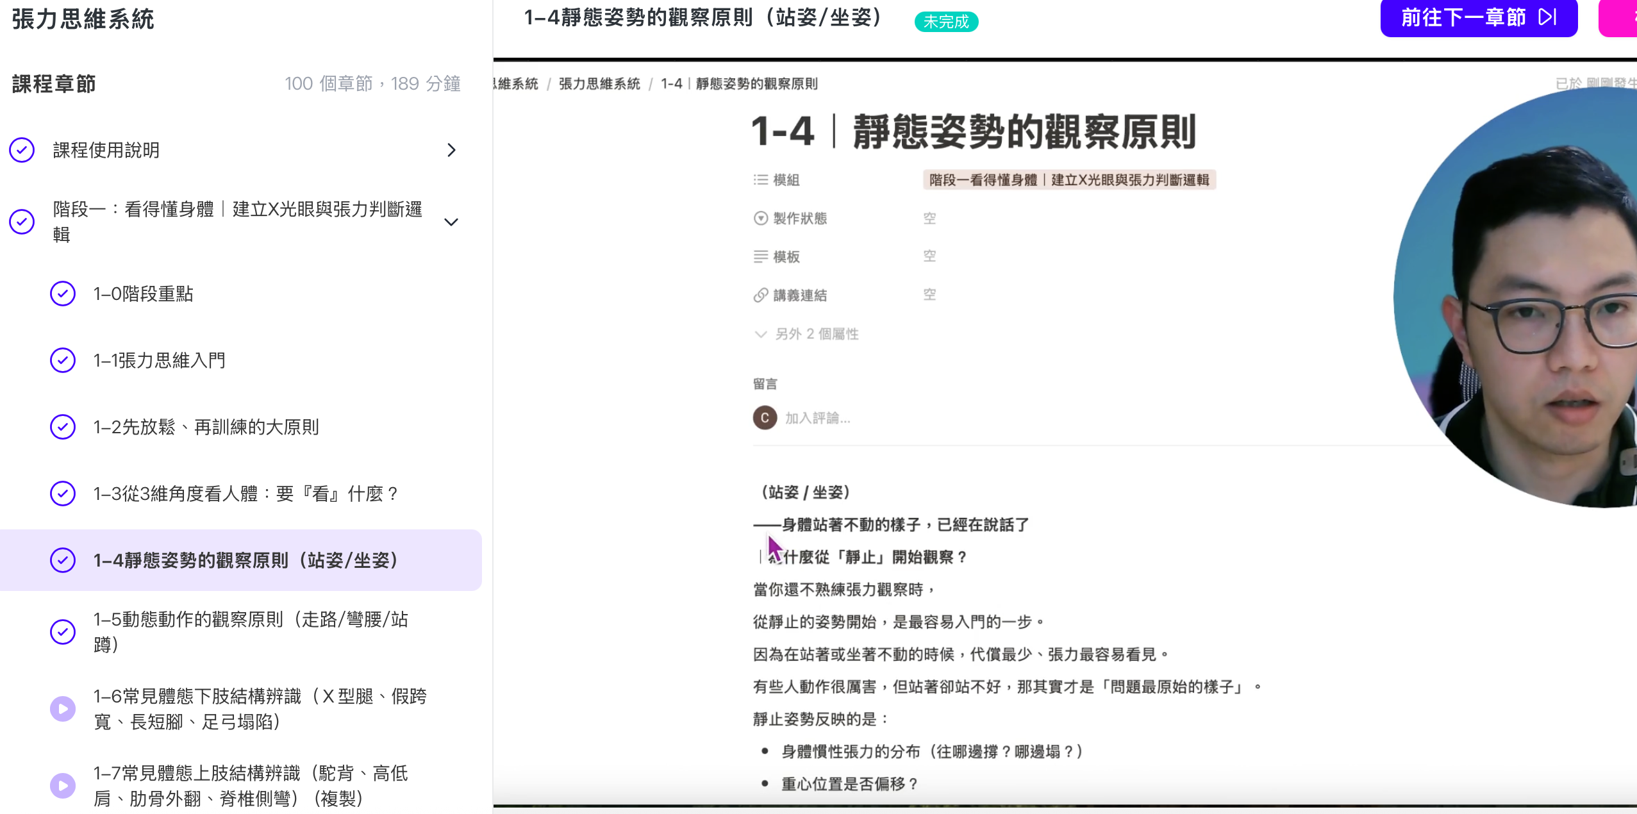Viewport: 1637px width, 814px height.
Task: Open lesson 1–1張力思維入門
Action: (160, 360)
